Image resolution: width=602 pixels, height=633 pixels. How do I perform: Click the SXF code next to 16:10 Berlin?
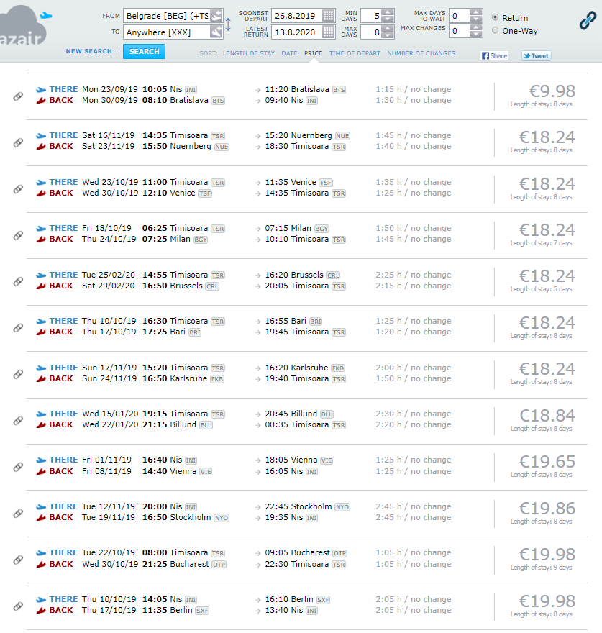pyautogui.click(x=323, y=600)
